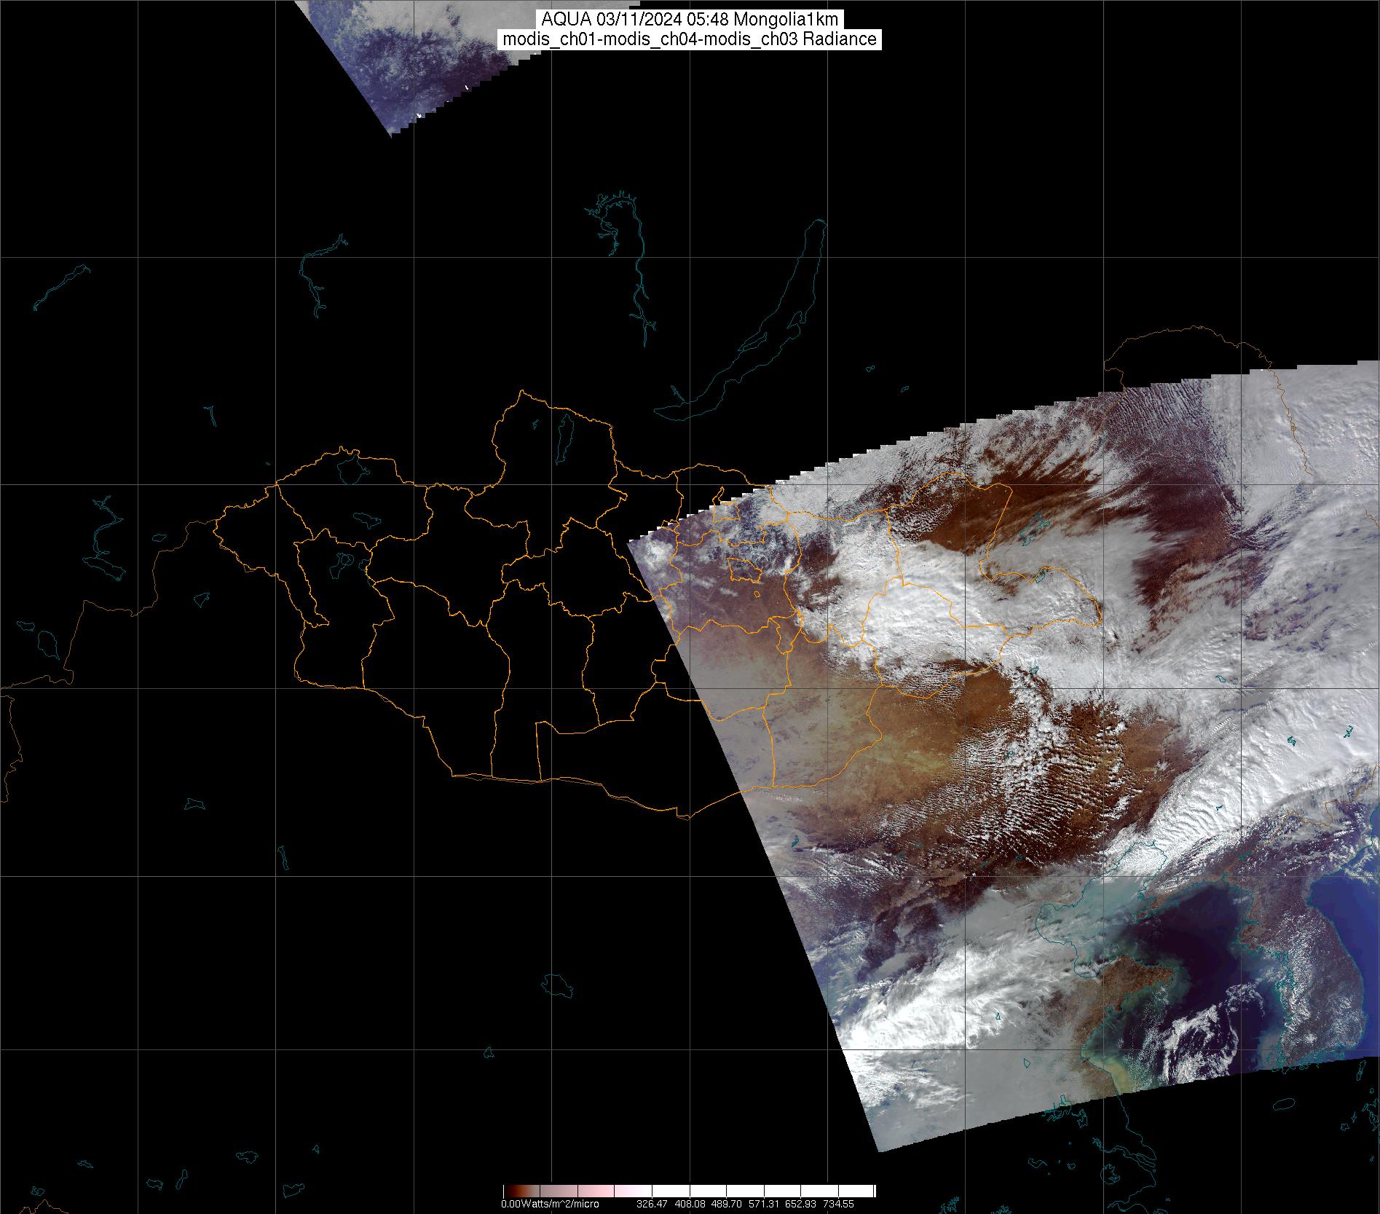This screenshot has height=1214, width=1380.
Task: Click the modis_ch01-modis_ch04-modis_ch03 Radiance label
Action: pyautogui.click(x=690, y=39)
